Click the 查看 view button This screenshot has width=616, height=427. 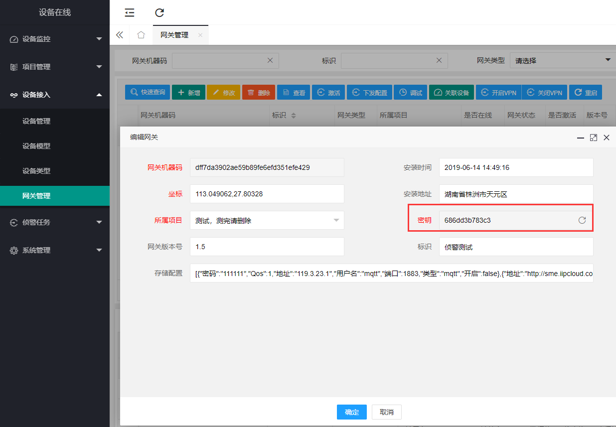point(294,92)
